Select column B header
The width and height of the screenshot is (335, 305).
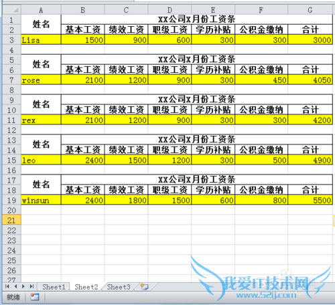click(x=82, y=10)
